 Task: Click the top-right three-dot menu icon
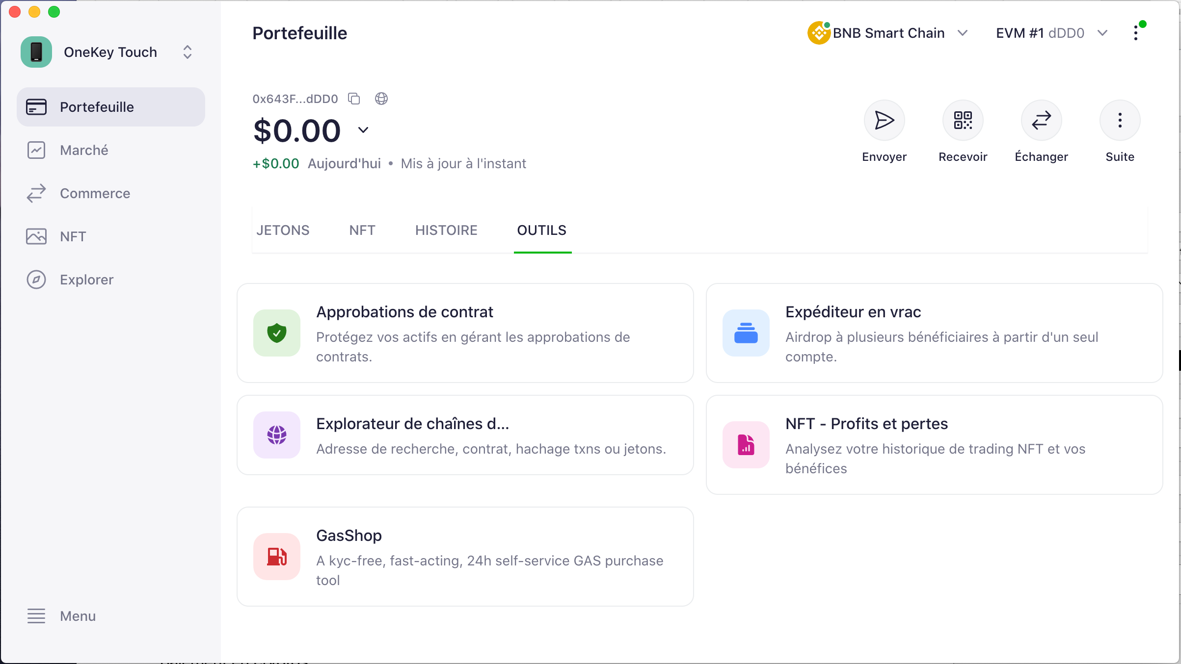(x=1135, y=33)
